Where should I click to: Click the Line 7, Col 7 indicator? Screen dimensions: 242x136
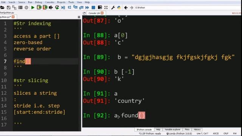click(x=202, y=133)
